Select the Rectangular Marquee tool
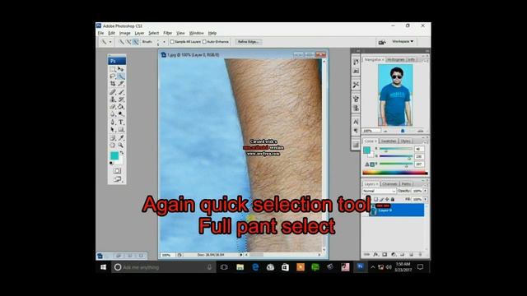 [x=113, y=69]
